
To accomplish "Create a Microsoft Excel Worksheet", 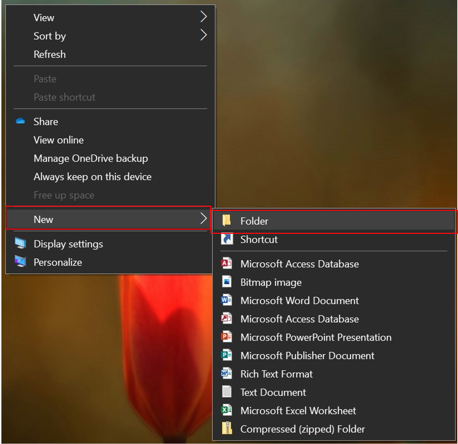I will click(333, 411).
